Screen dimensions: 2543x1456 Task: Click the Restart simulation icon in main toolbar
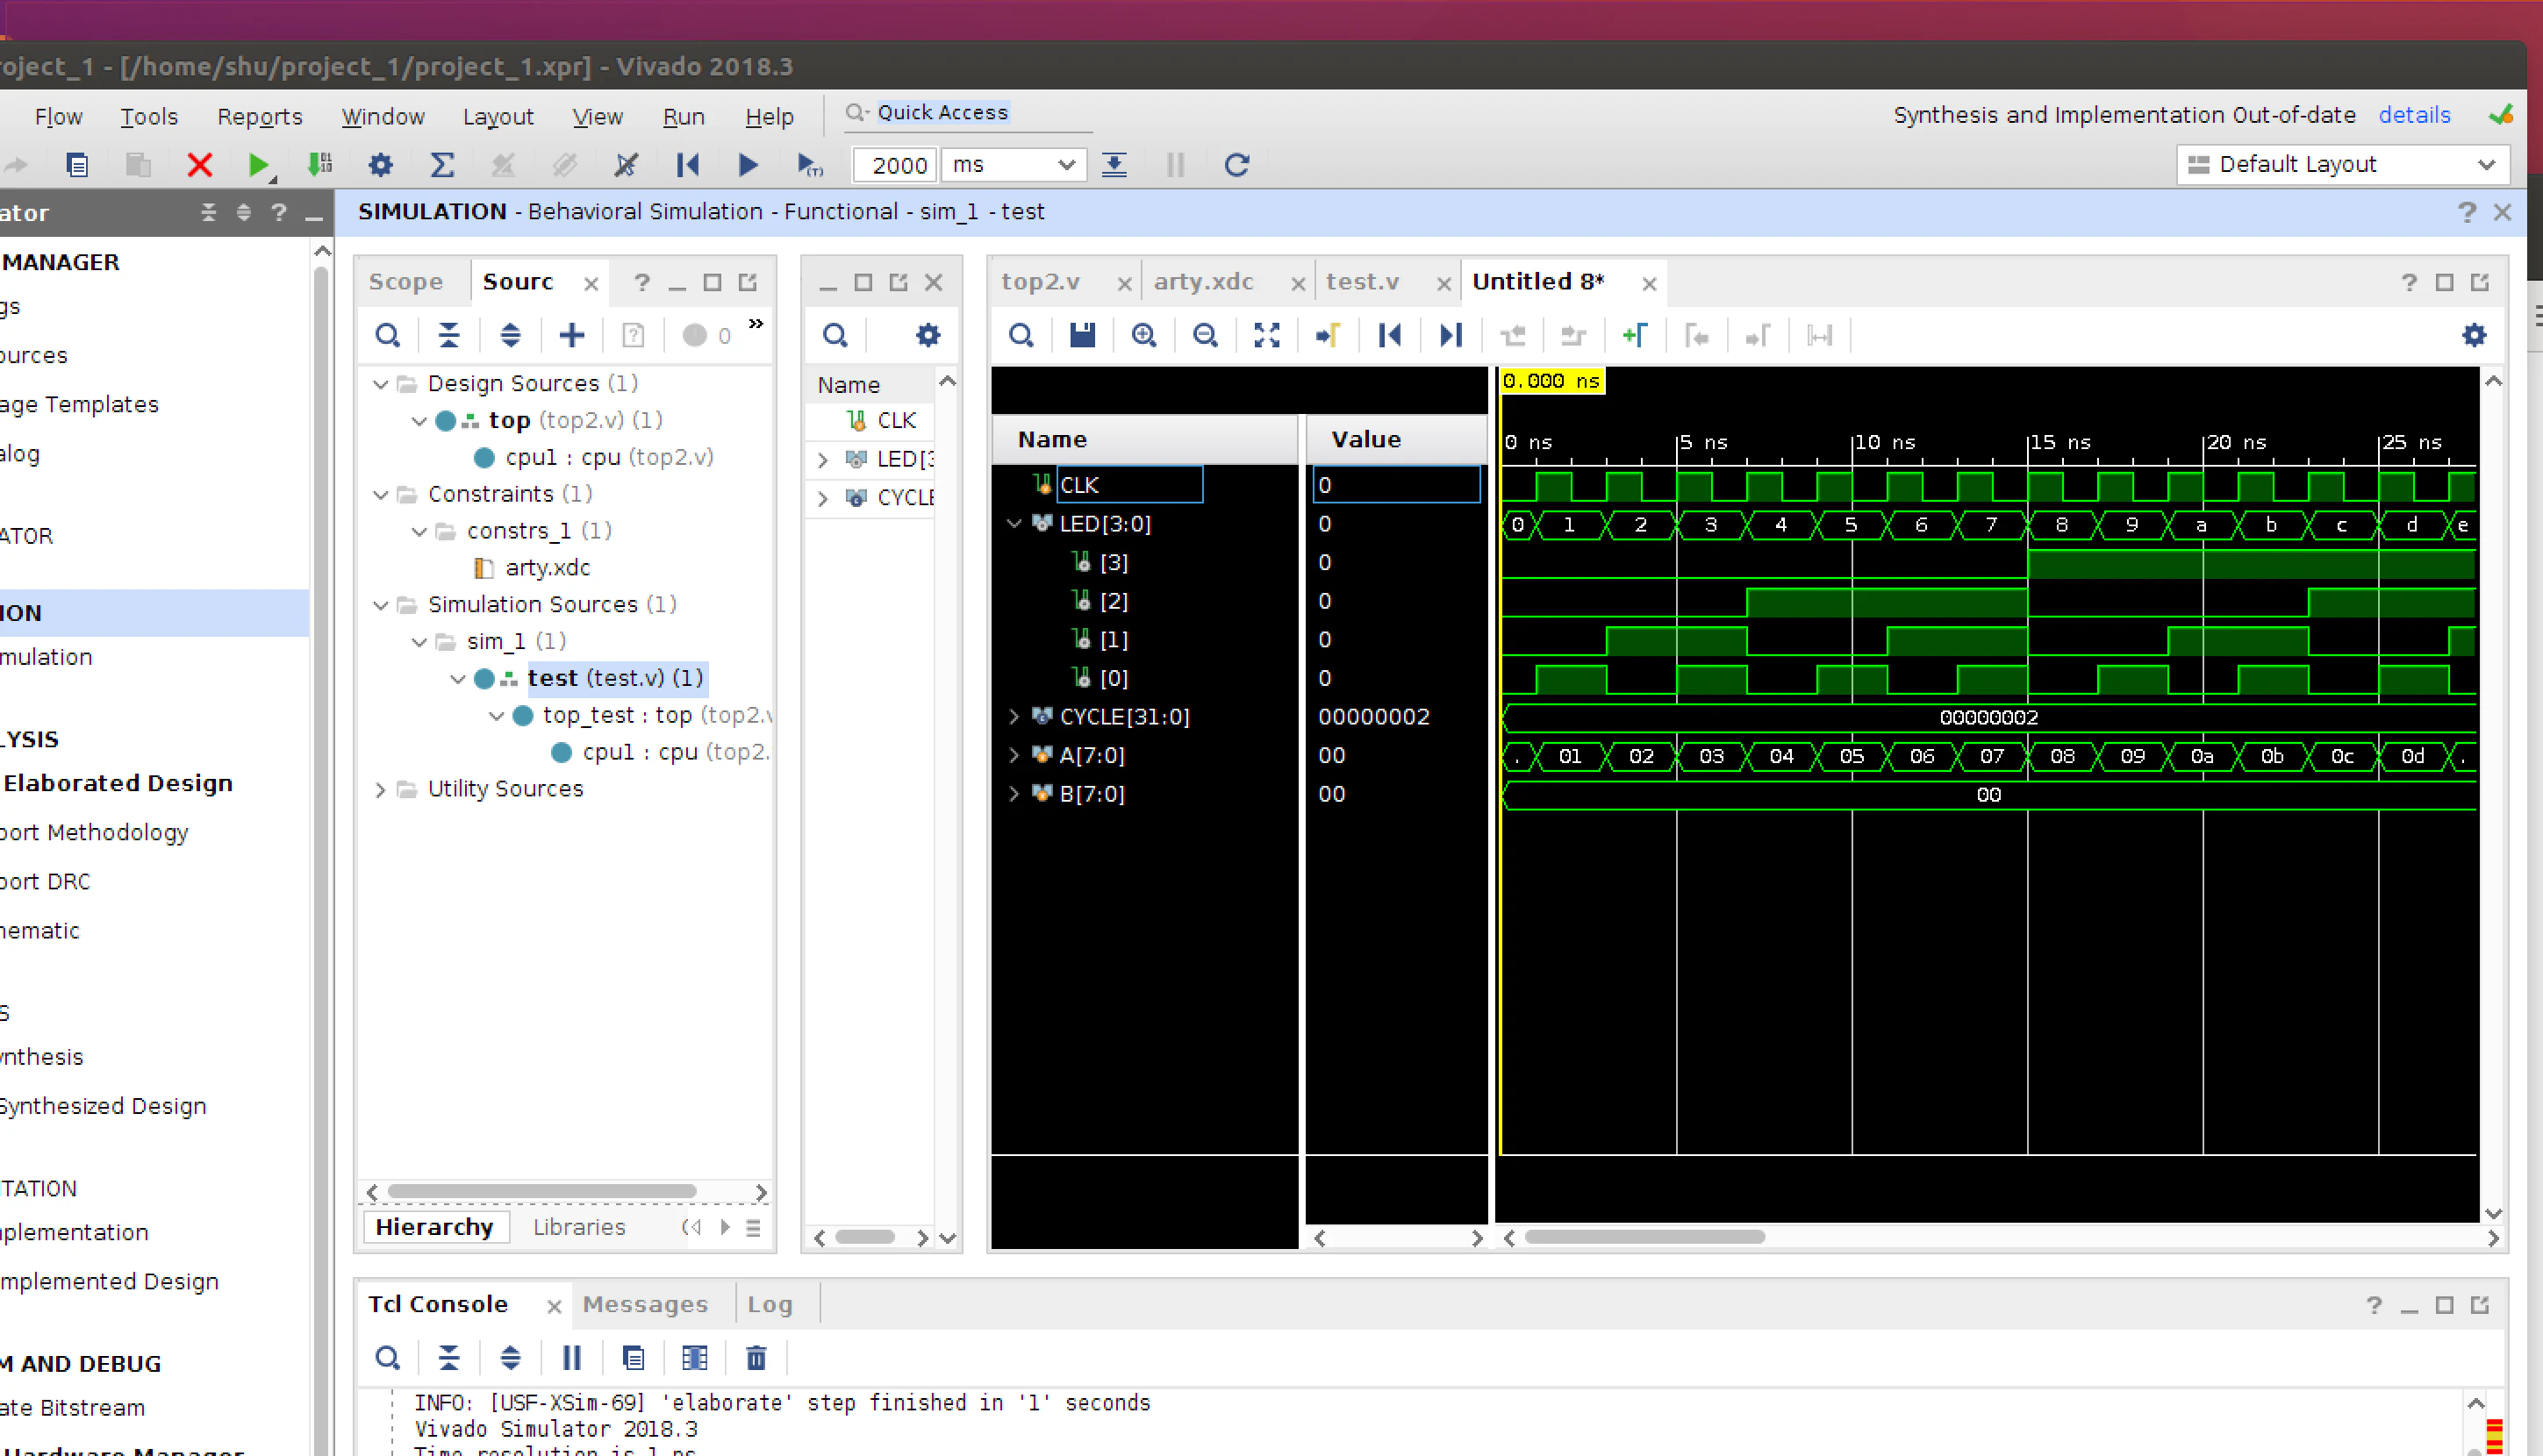click(687, 165)
